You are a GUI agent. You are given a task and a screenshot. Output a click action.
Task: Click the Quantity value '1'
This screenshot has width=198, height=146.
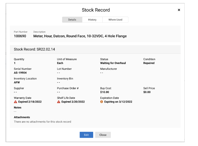pos(15,63)
